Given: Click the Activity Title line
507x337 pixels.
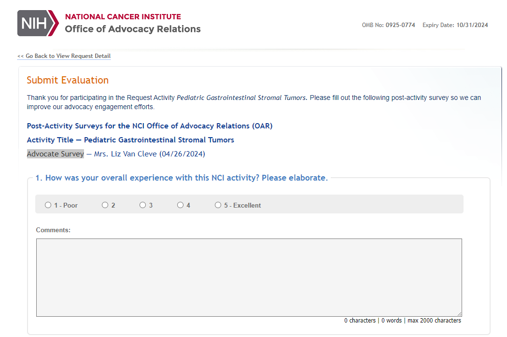Looking at the screenshot, I should click(x=130, y=140).
